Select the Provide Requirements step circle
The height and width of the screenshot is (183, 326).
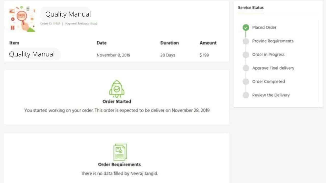click(x=246, y=41)
